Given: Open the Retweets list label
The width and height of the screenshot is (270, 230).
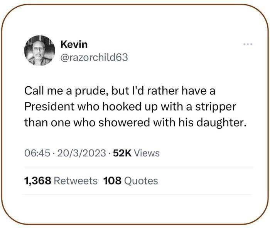Looking at the screenshot, I should [76, 181].
